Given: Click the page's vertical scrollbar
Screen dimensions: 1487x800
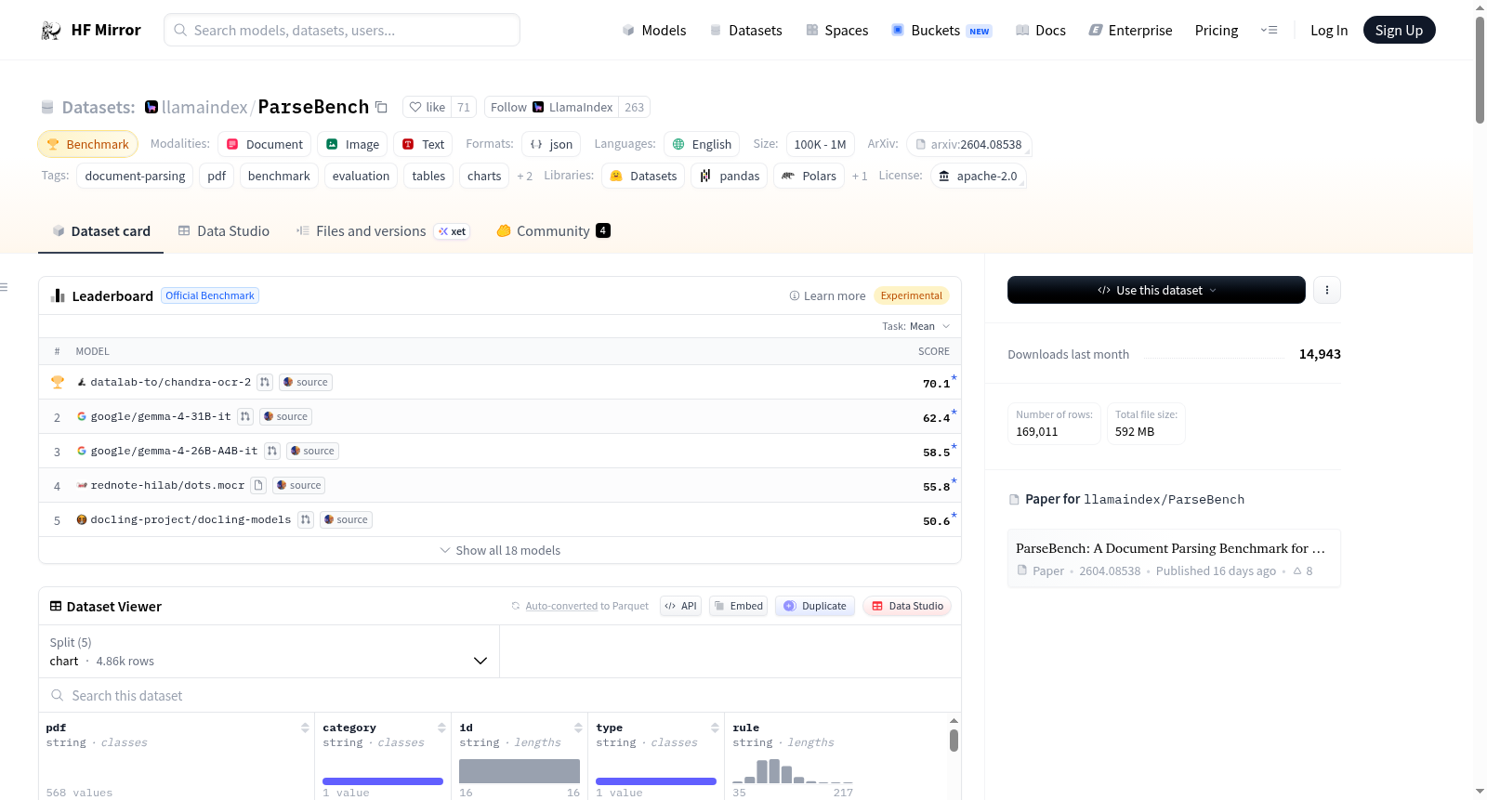Looking at the screenshot, I should (1480, 70).
